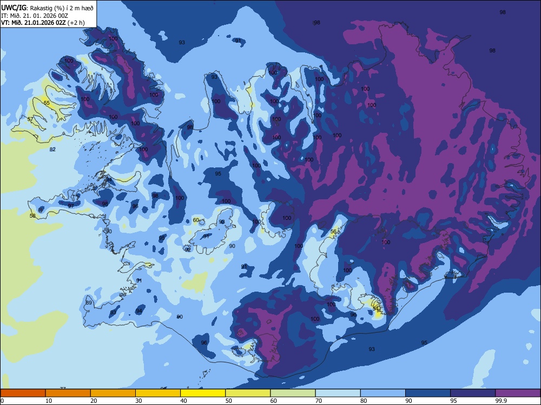Click the '30' legend scale label
Viewport: 541px width, 405px height.
pos(138,401)
